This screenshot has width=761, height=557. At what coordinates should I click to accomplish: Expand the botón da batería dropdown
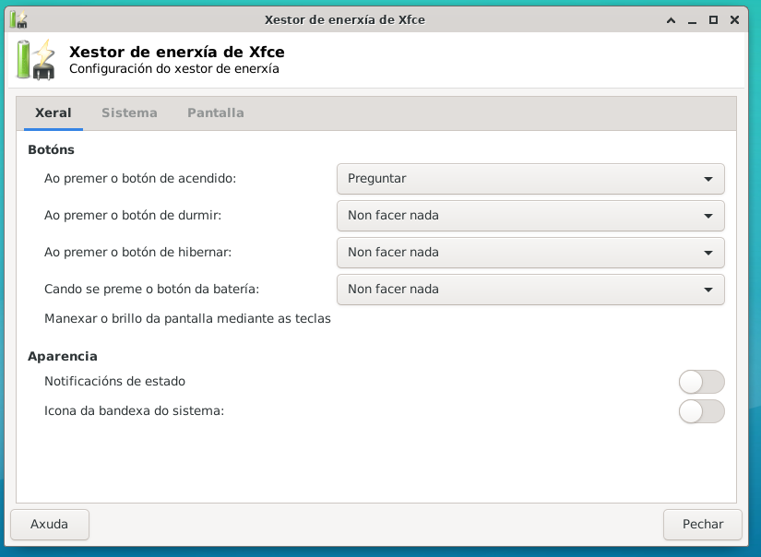coord(530,290)
